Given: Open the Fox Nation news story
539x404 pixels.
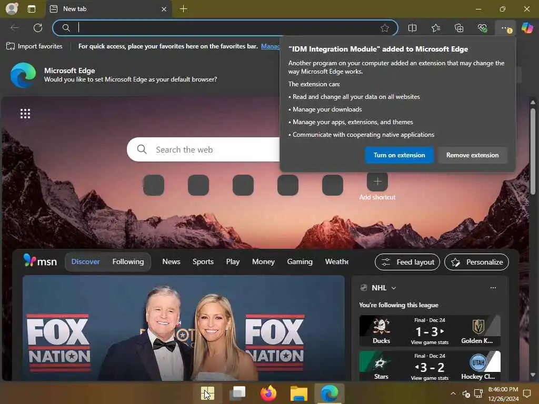Looking at the screenshot, I should [184, 328].
